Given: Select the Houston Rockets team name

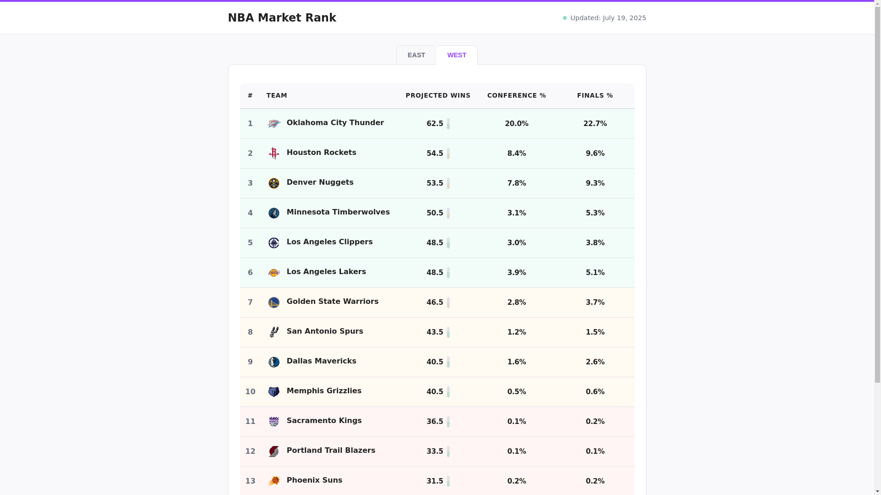Looking at the screenshot, I should [x=322, y=153].
